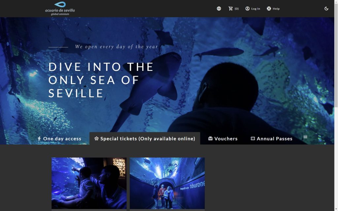
Task: Open the child touching aquarium glass thumbnail
Action: 89,183
